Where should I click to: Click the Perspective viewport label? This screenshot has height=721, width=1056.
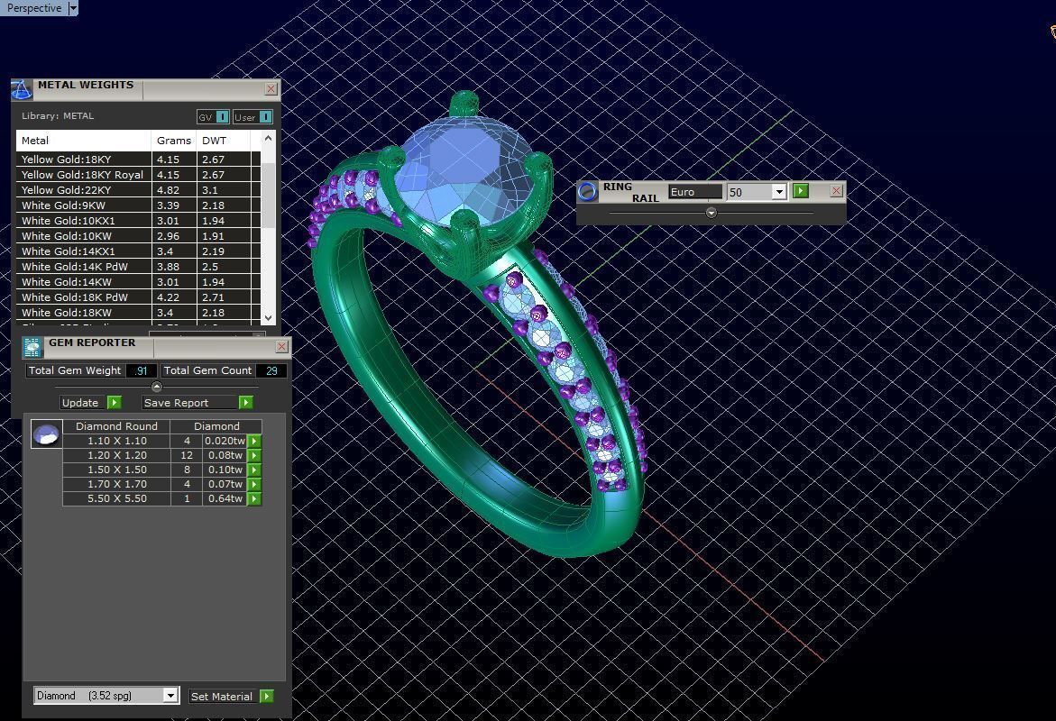tap(33, 8)
